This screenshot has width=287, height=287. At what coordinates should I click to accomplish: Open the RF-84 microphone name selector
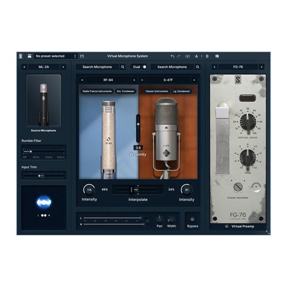click(108, 80)
